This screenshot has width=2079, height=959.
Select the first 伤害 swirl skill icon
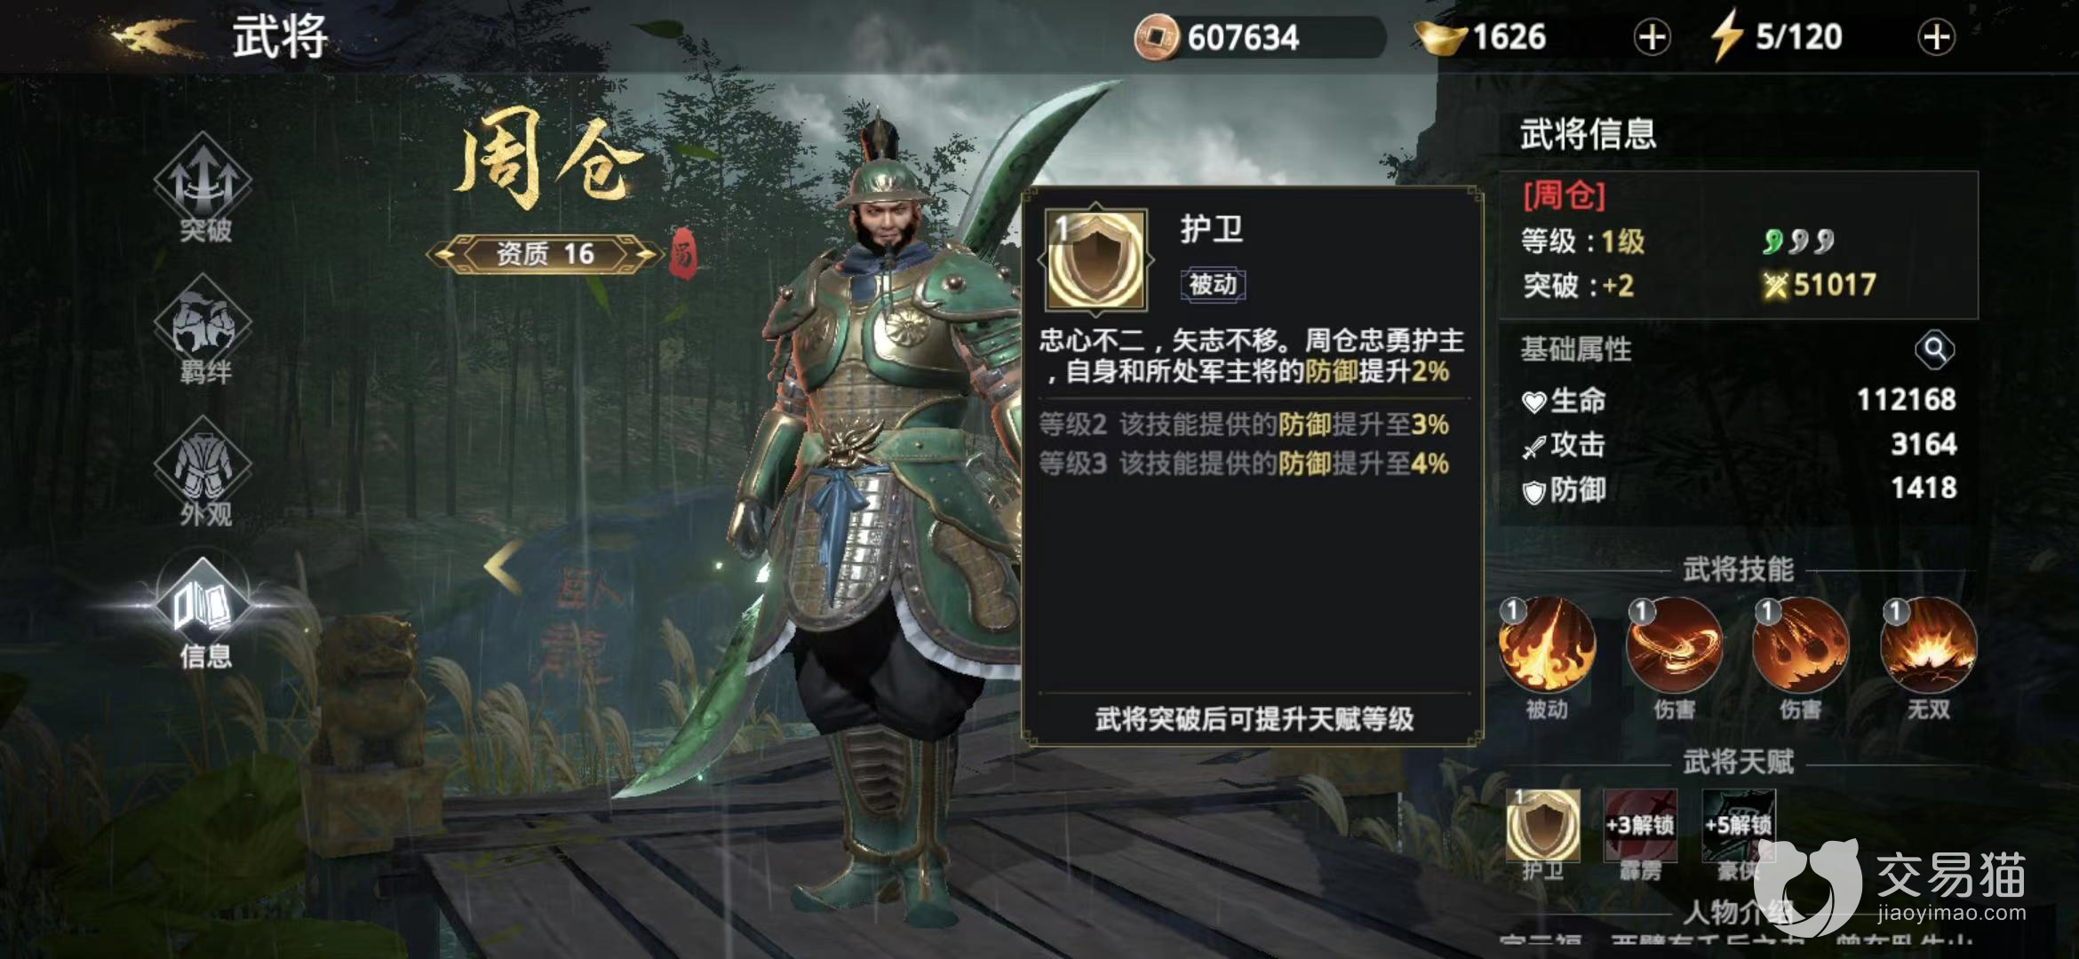tap(1674, 646)
